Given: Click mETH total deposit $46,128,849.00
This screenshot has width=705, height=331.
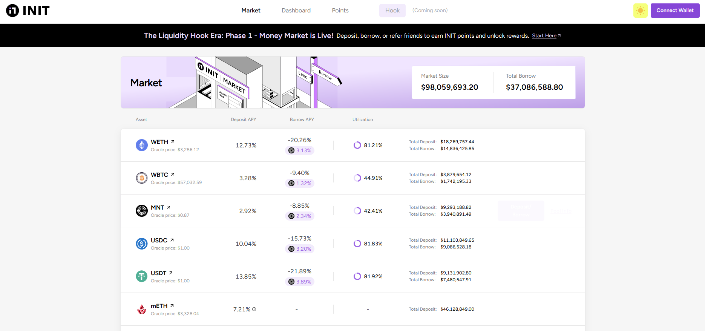Looking at the screenshot, I should pos(457,309).
